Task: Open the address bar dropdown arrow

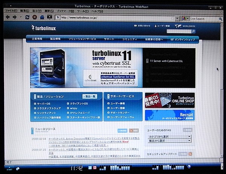Action: pos(177,18)
